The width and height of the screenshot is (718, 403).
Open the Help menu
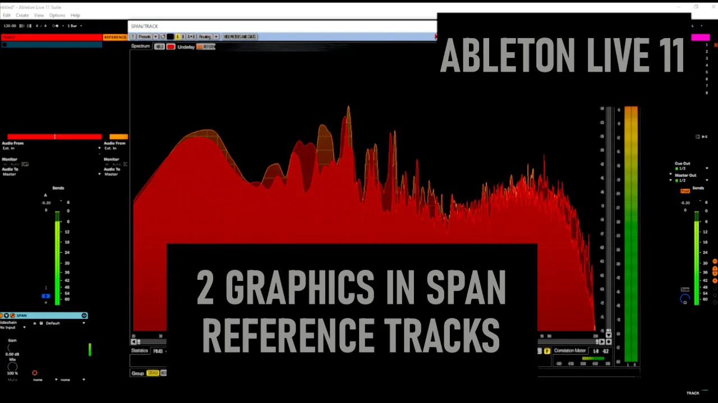[x=75, y=15]
